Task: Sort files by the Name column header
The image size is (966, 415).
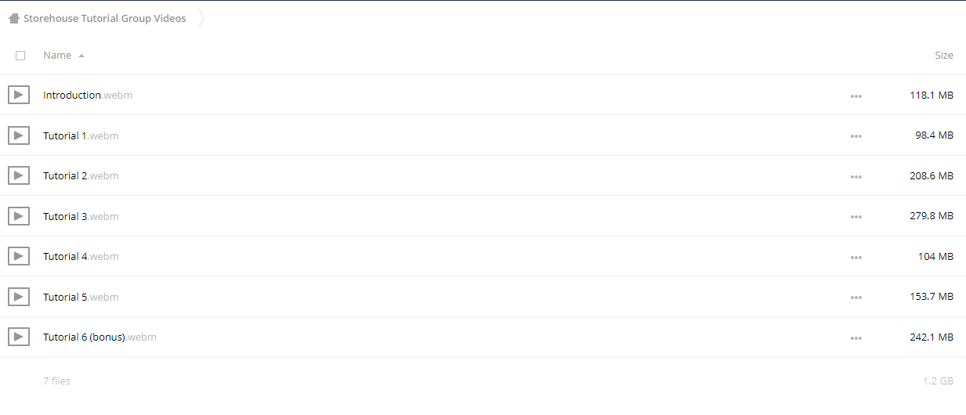Action: click(x=57, y=56)
